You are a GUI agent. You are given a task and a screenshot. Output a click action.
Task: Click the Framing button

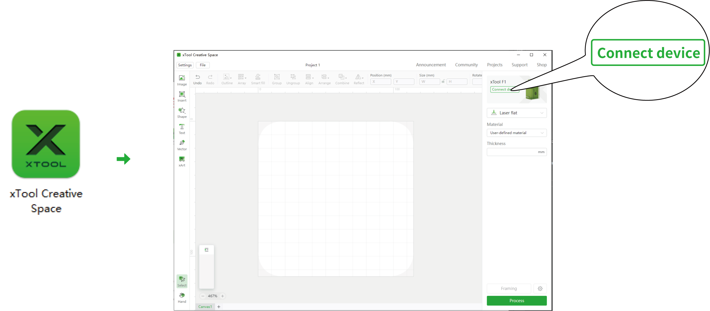(x=509, y=289)
